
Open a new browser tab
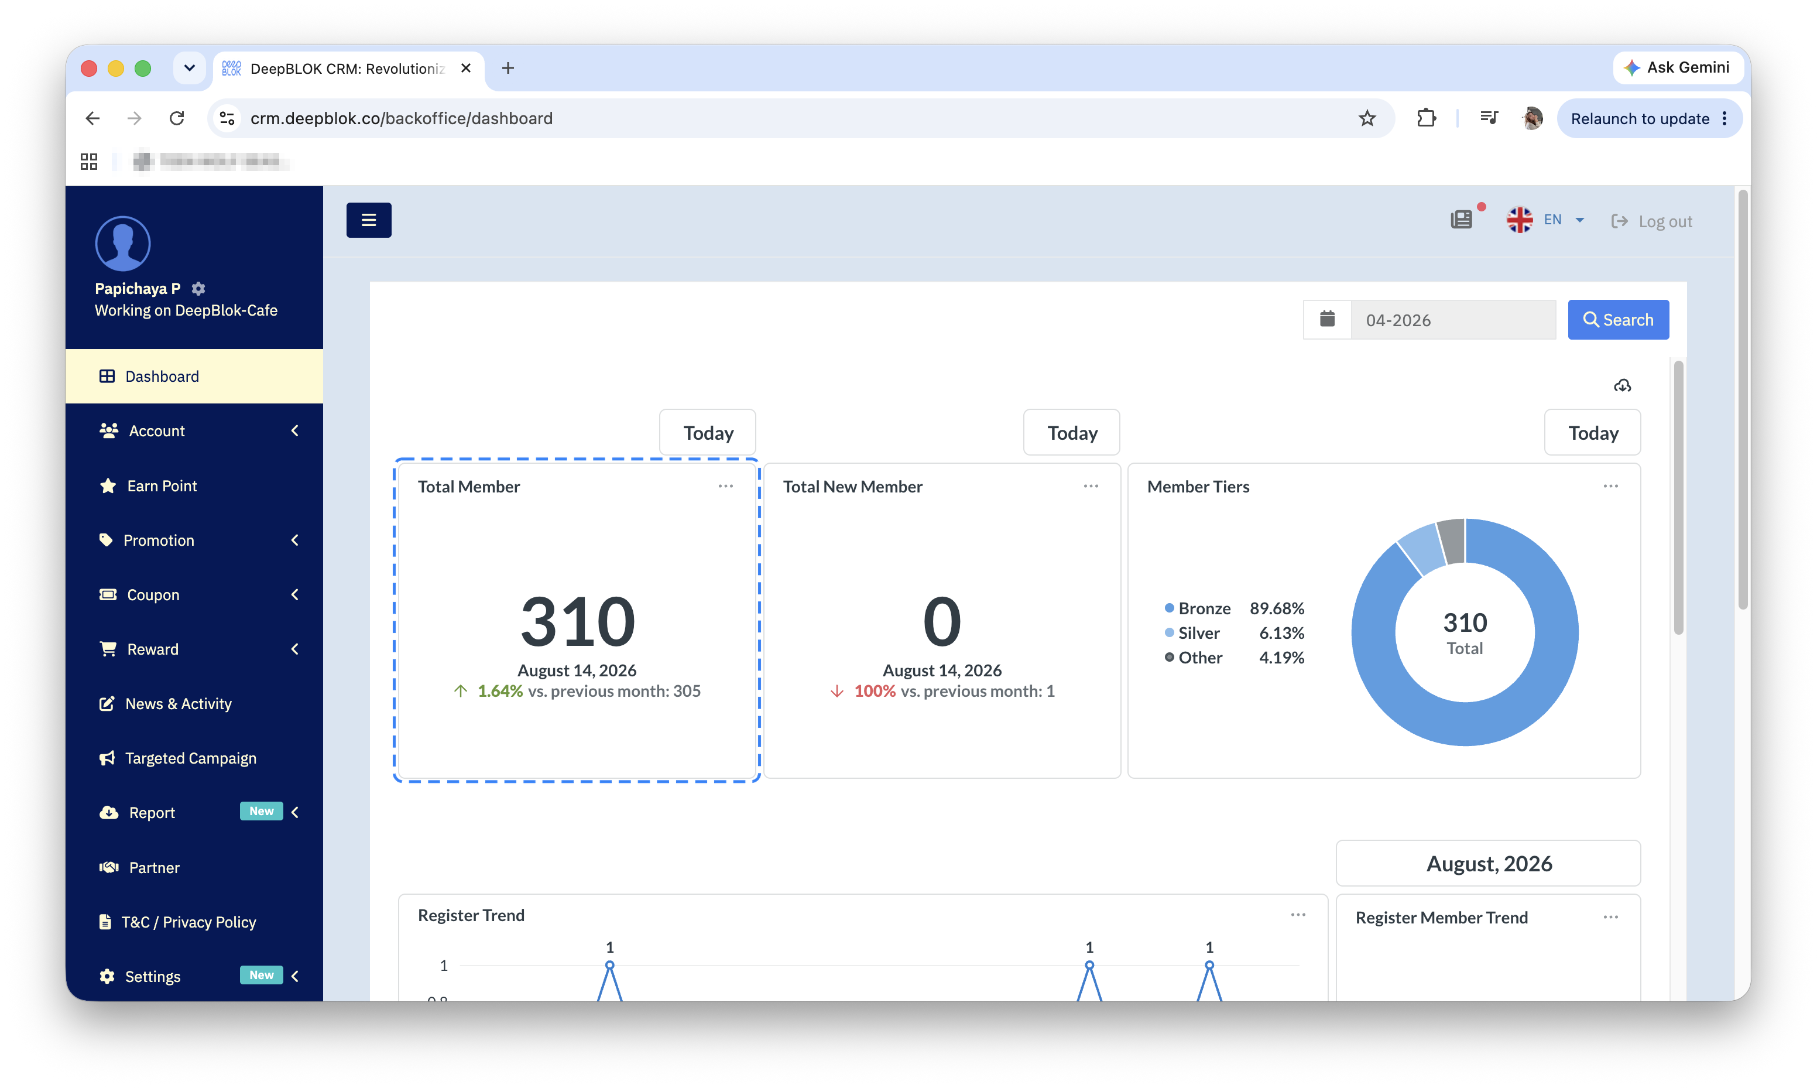[x=508, y=68]
